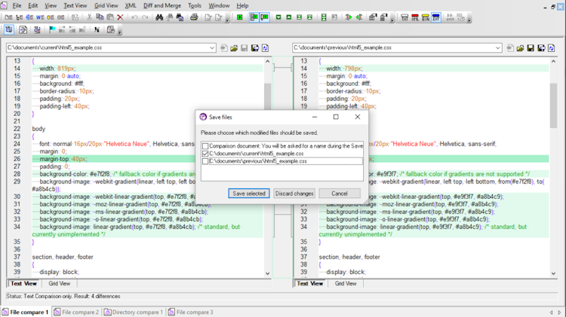Click the scissors Cut icon

click(89, 17)
